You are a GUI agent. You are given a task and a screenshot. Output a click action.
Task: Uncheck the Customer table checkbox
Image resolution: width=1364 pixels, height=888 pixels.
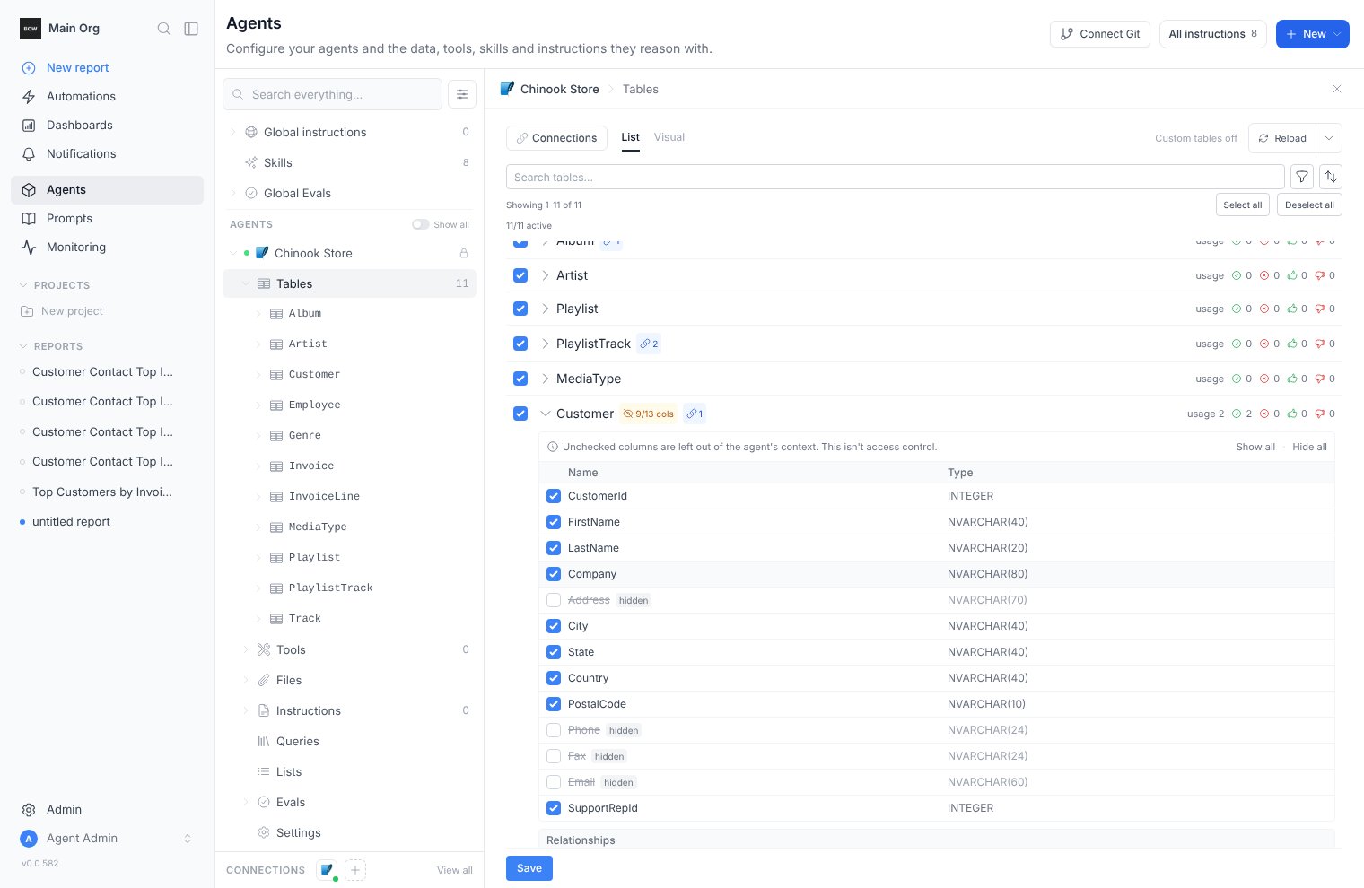pyautogui.click(x=520, y=414)
